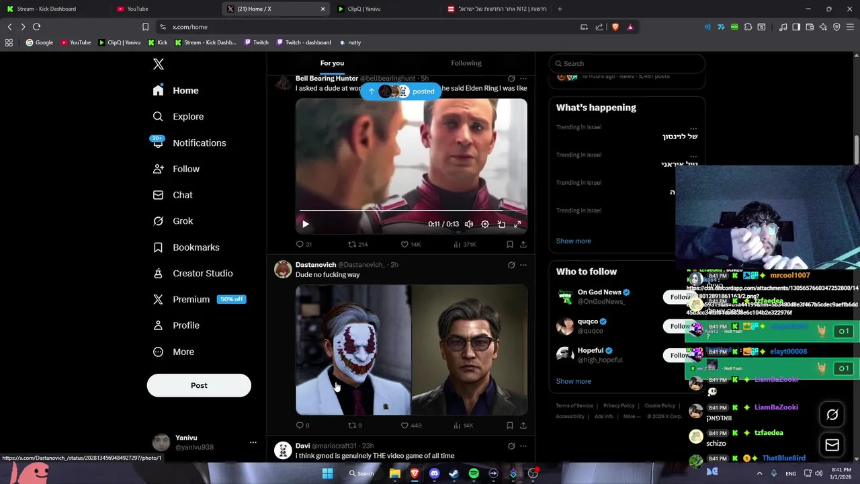860x484 pixels.
Task: Open Privacy Policy link
Action: pos(619,406)
